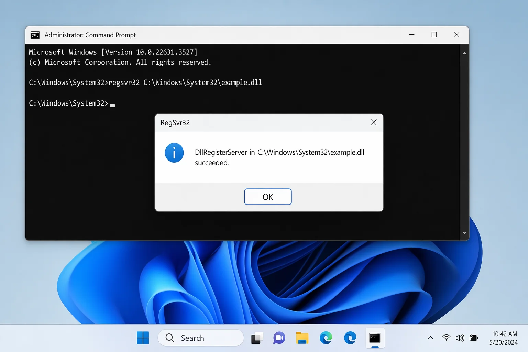This screenshot has height=352, width=528.
Task: Click the scrollbar up arrow in Command Prompt
Action: coord(464,53)
